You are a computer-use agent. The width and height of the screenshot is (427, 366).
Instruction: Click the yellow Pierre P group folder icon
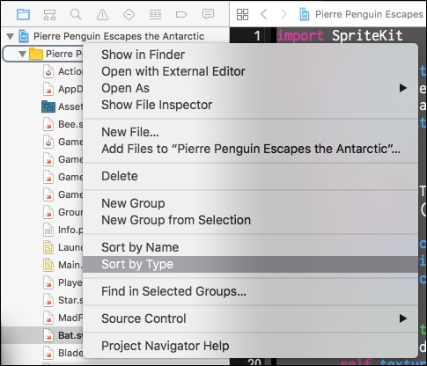[x=36, y=54]
